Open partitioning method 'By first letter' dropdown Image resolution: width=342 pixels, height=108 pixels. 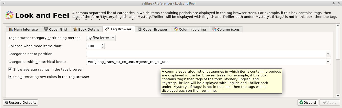(101, 38)
